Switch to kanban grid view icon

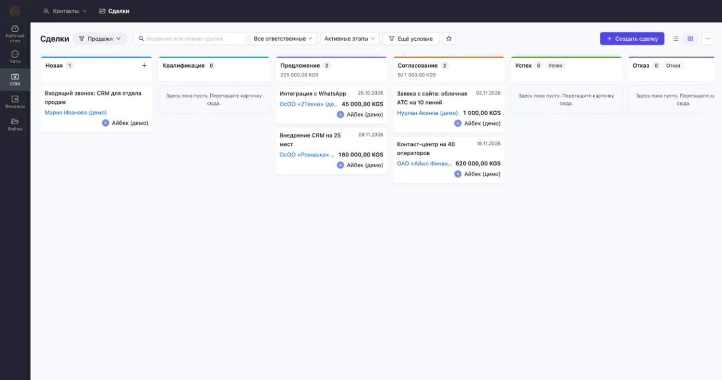click(690, 39)
